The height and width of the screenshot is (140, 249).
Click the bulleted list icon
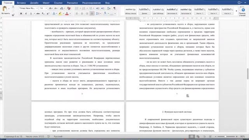(77, 8)
